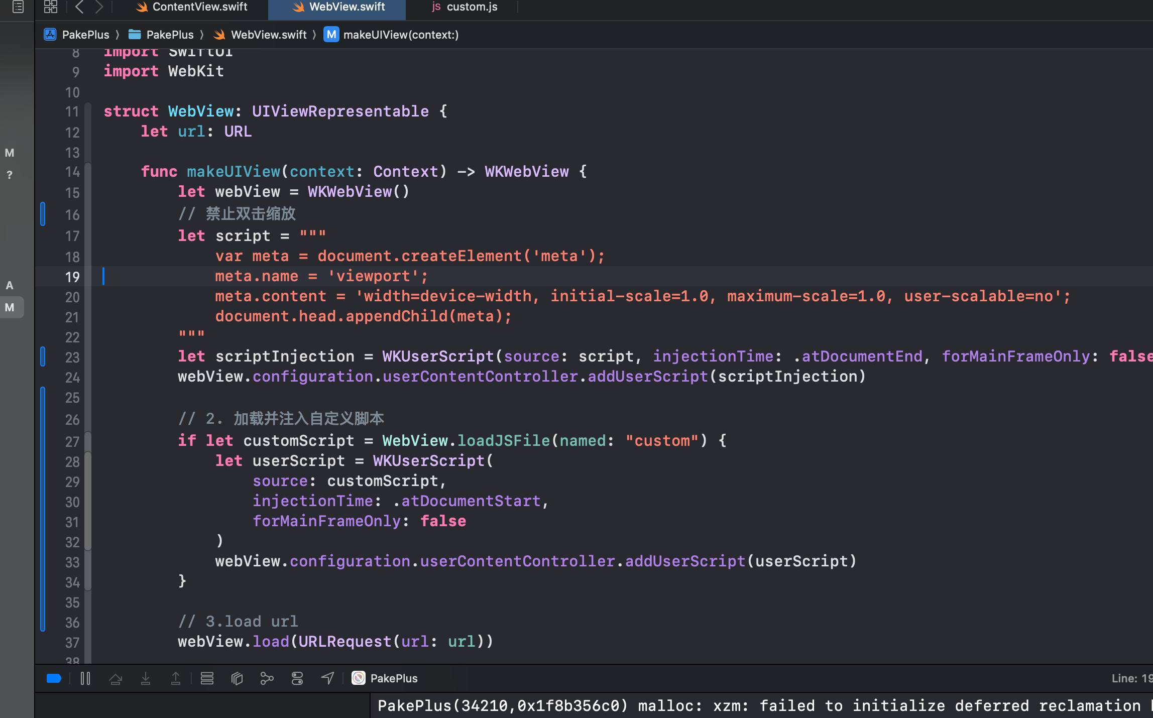
Task: Open the related items grid icon
Action: click(51, 7)
